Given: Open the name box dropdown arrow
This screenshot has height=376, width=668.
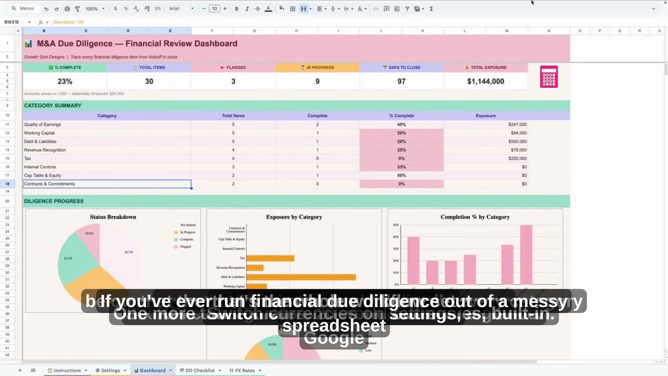Looking at the screenshot, I should [29, 22].
